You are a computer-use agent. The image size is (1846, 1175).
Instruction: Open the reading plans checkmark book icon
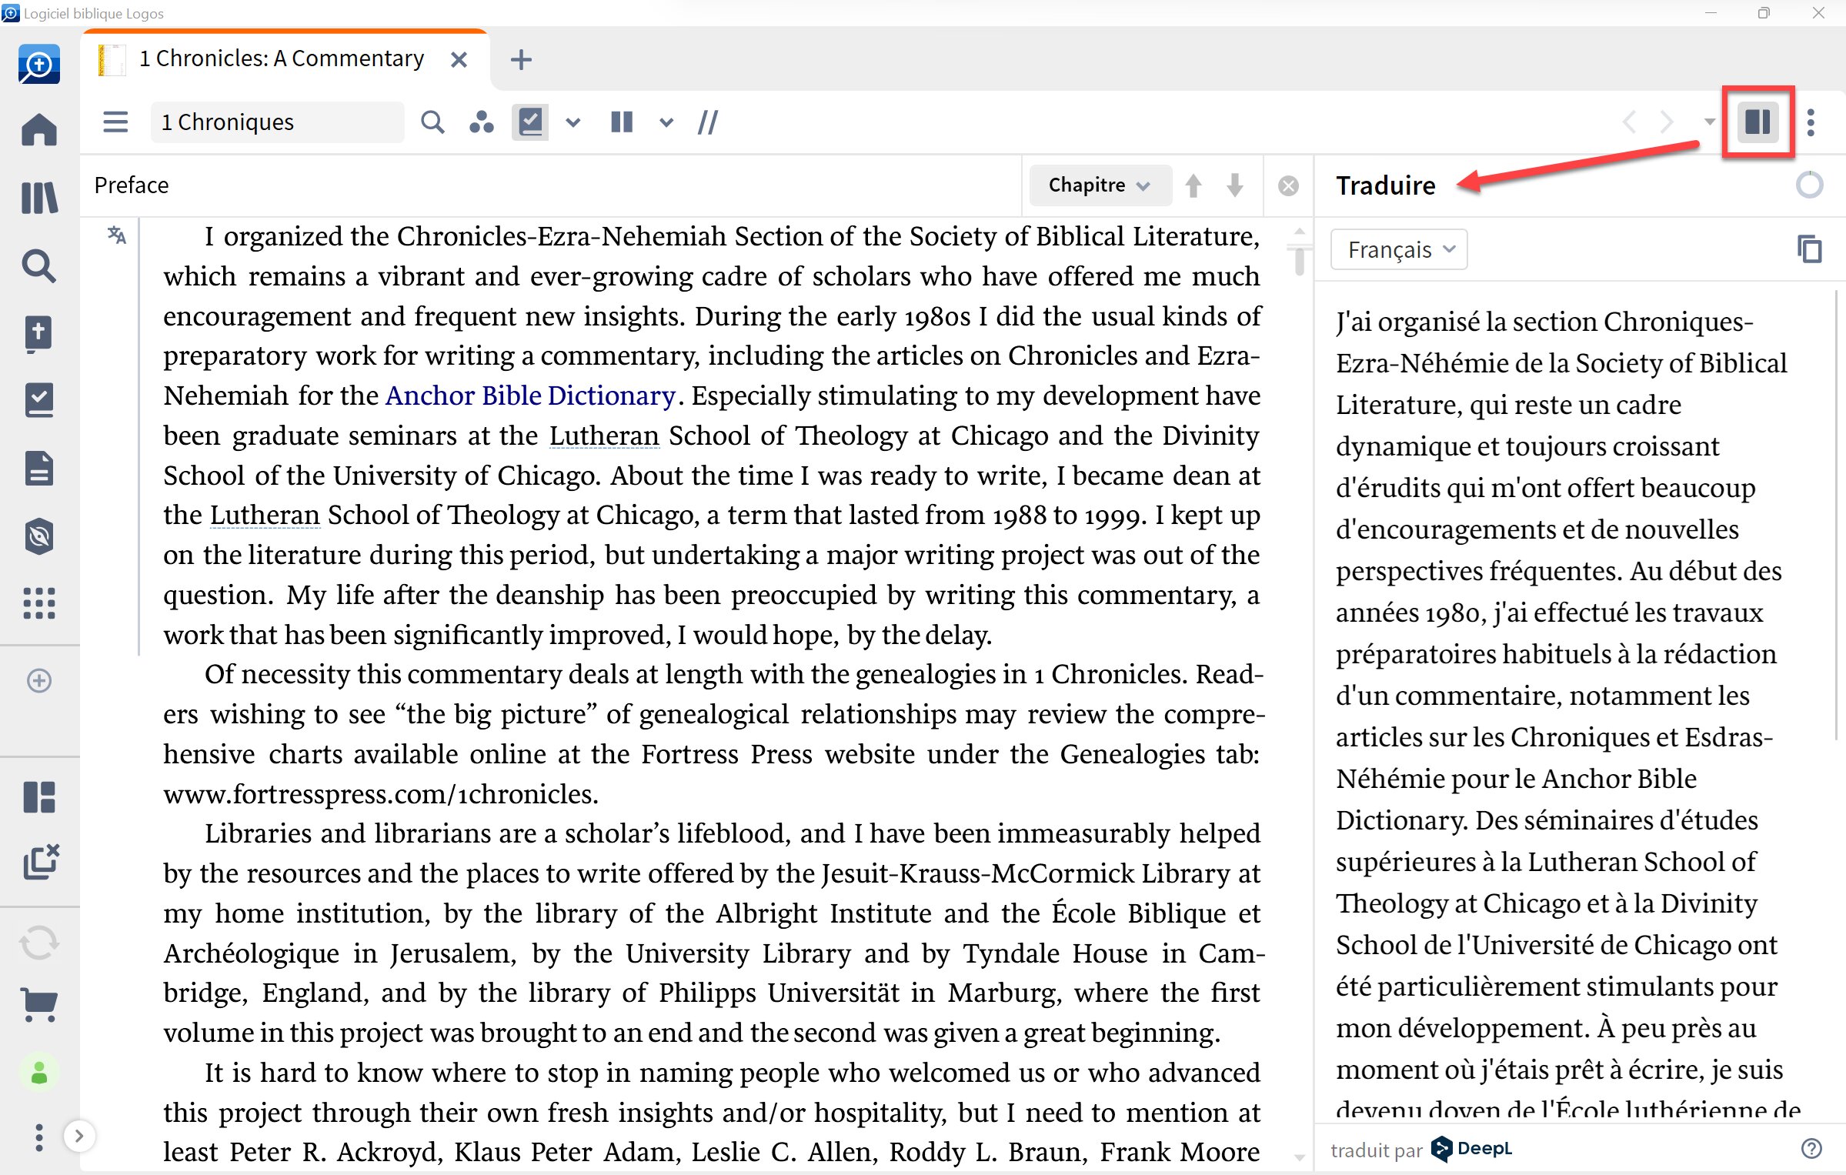pos(39,400)
